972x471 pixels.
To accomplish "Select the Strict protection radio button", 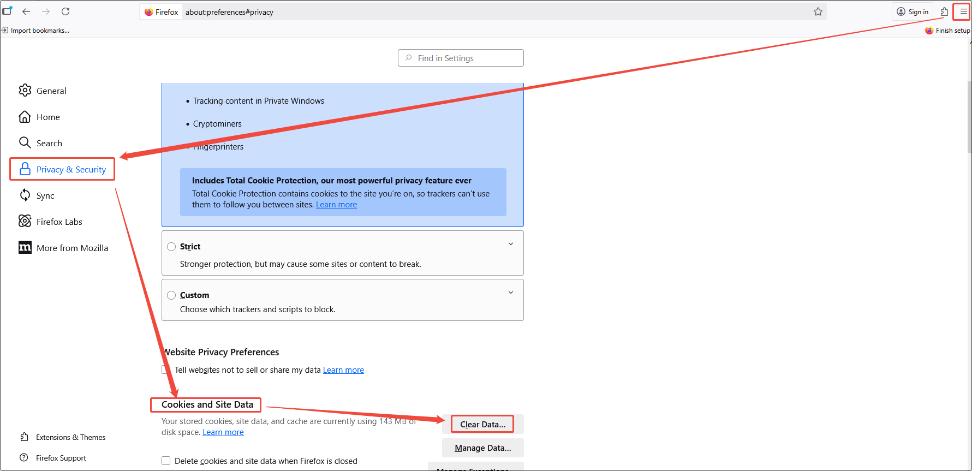I will click(171, 247).
